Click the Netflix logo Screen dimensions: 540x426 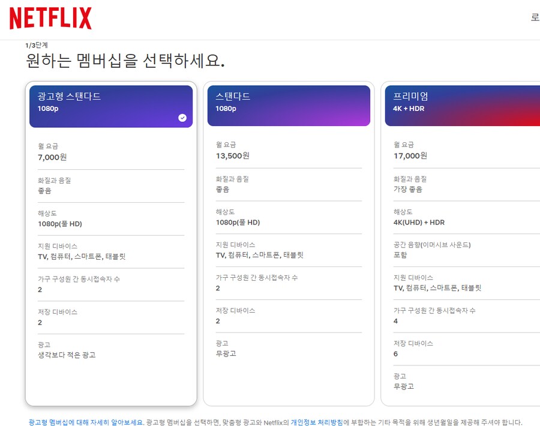[50, 18]
